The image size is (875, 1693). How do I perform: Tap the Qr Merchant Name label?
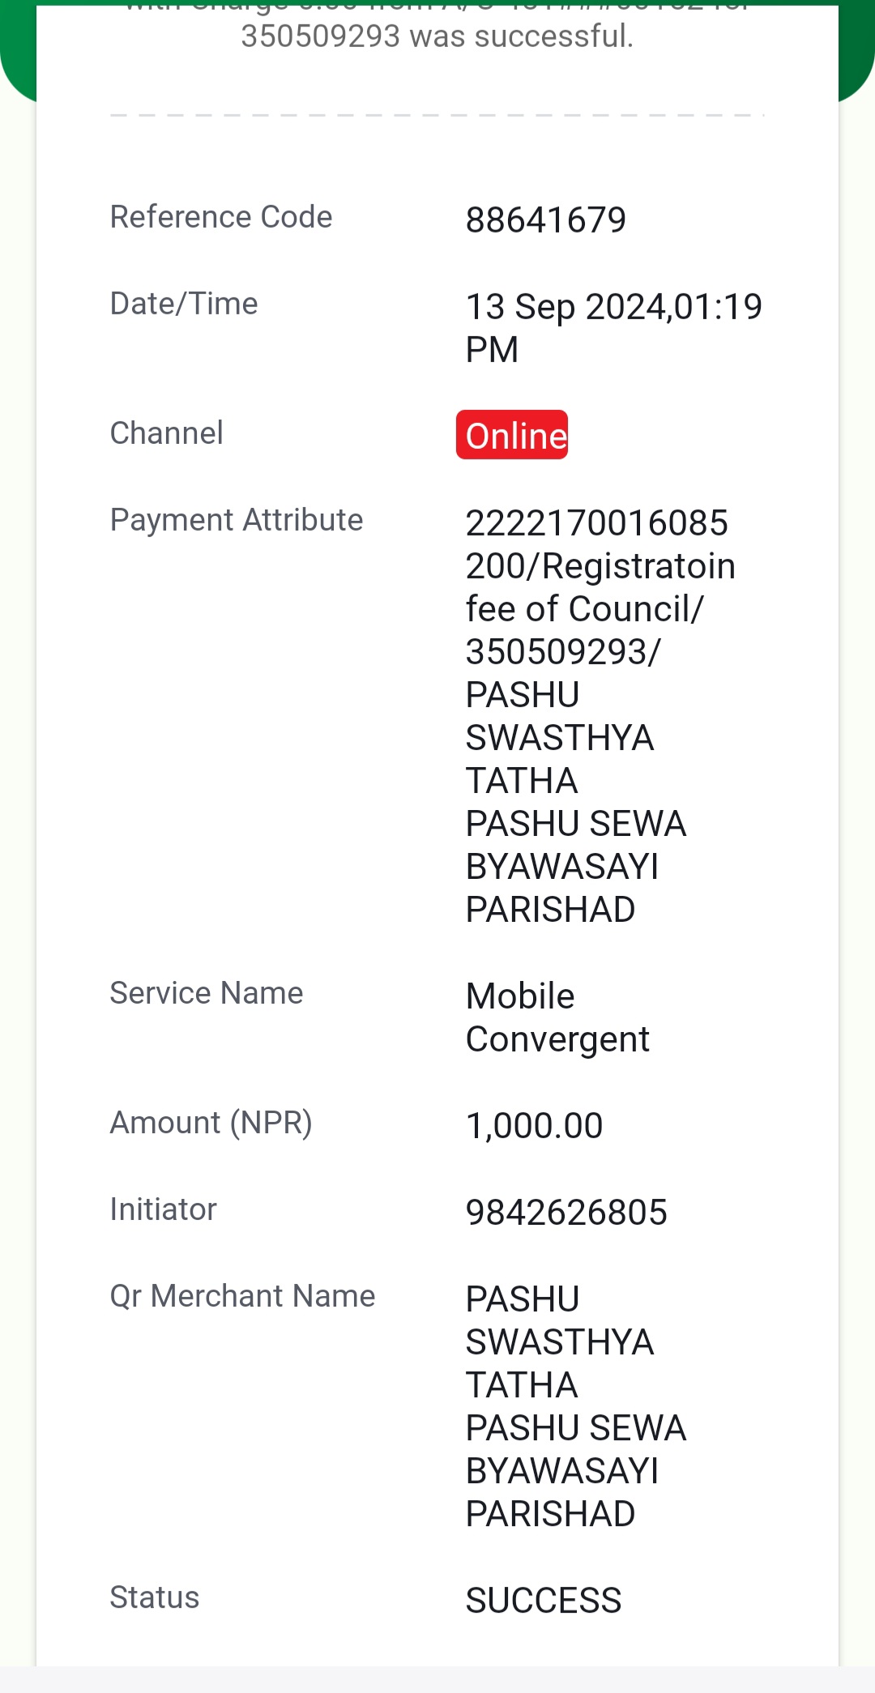coord(243,1295)
